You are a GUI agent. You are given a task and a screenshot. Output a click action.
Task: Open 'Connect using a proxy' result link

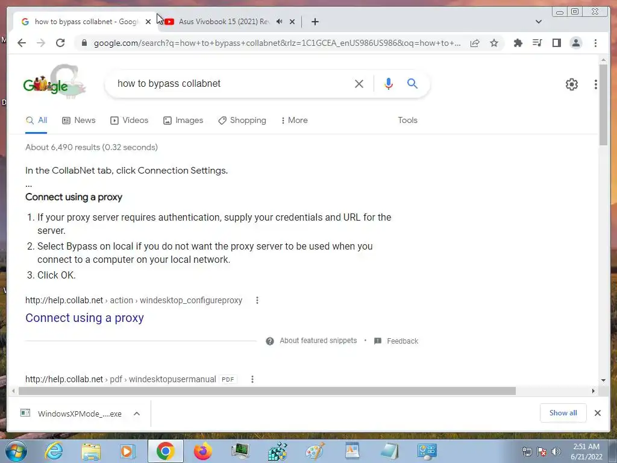tap(84, 318)
